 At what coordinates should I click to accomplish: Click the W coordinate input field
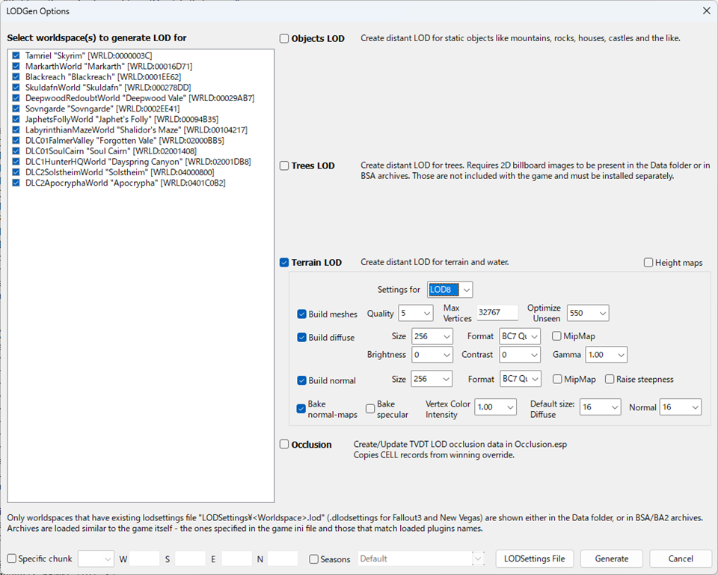pos(144,559)
